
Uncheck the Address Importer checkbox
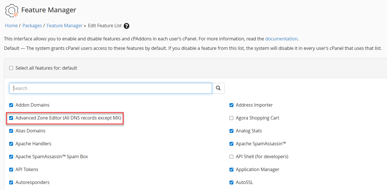coord(232,105)
